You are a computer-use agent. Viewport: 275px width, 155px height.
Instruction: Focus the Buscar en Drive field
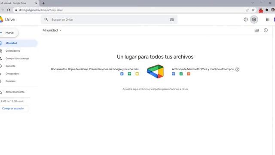(109, 19)
